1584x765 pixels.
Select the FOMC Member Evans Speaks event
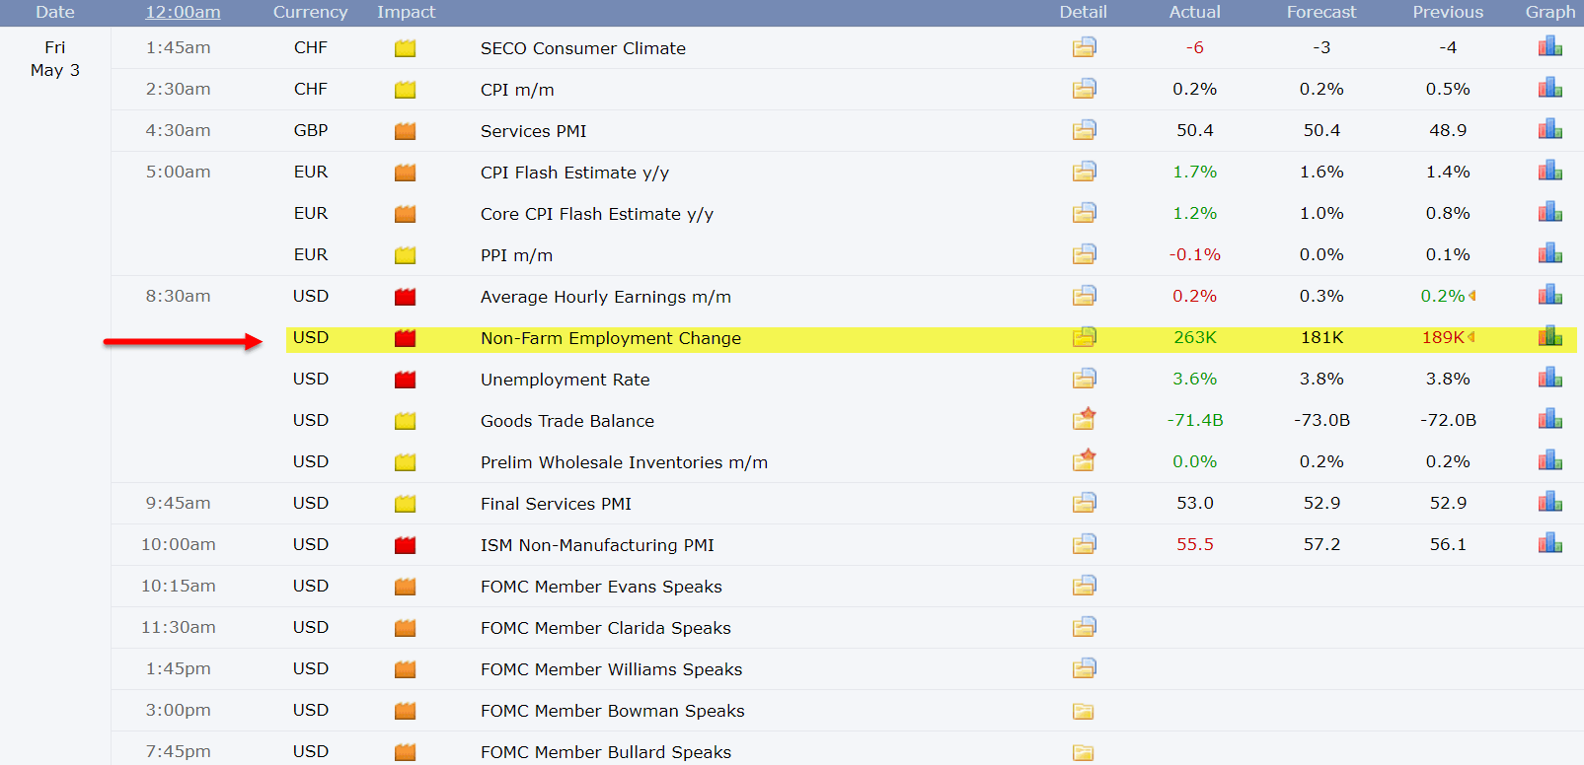tap(601, 587)
